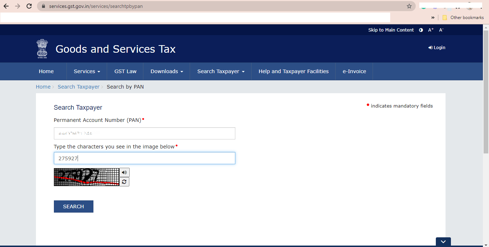
Task: Toggle high contrast mode
Action: (421, 30)
